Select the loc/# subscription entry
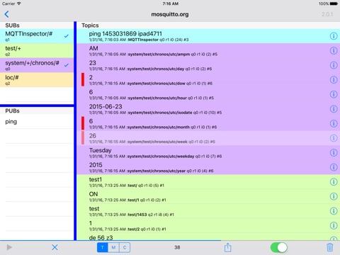This screenshot has width=340, height=255. click(37, 80)
